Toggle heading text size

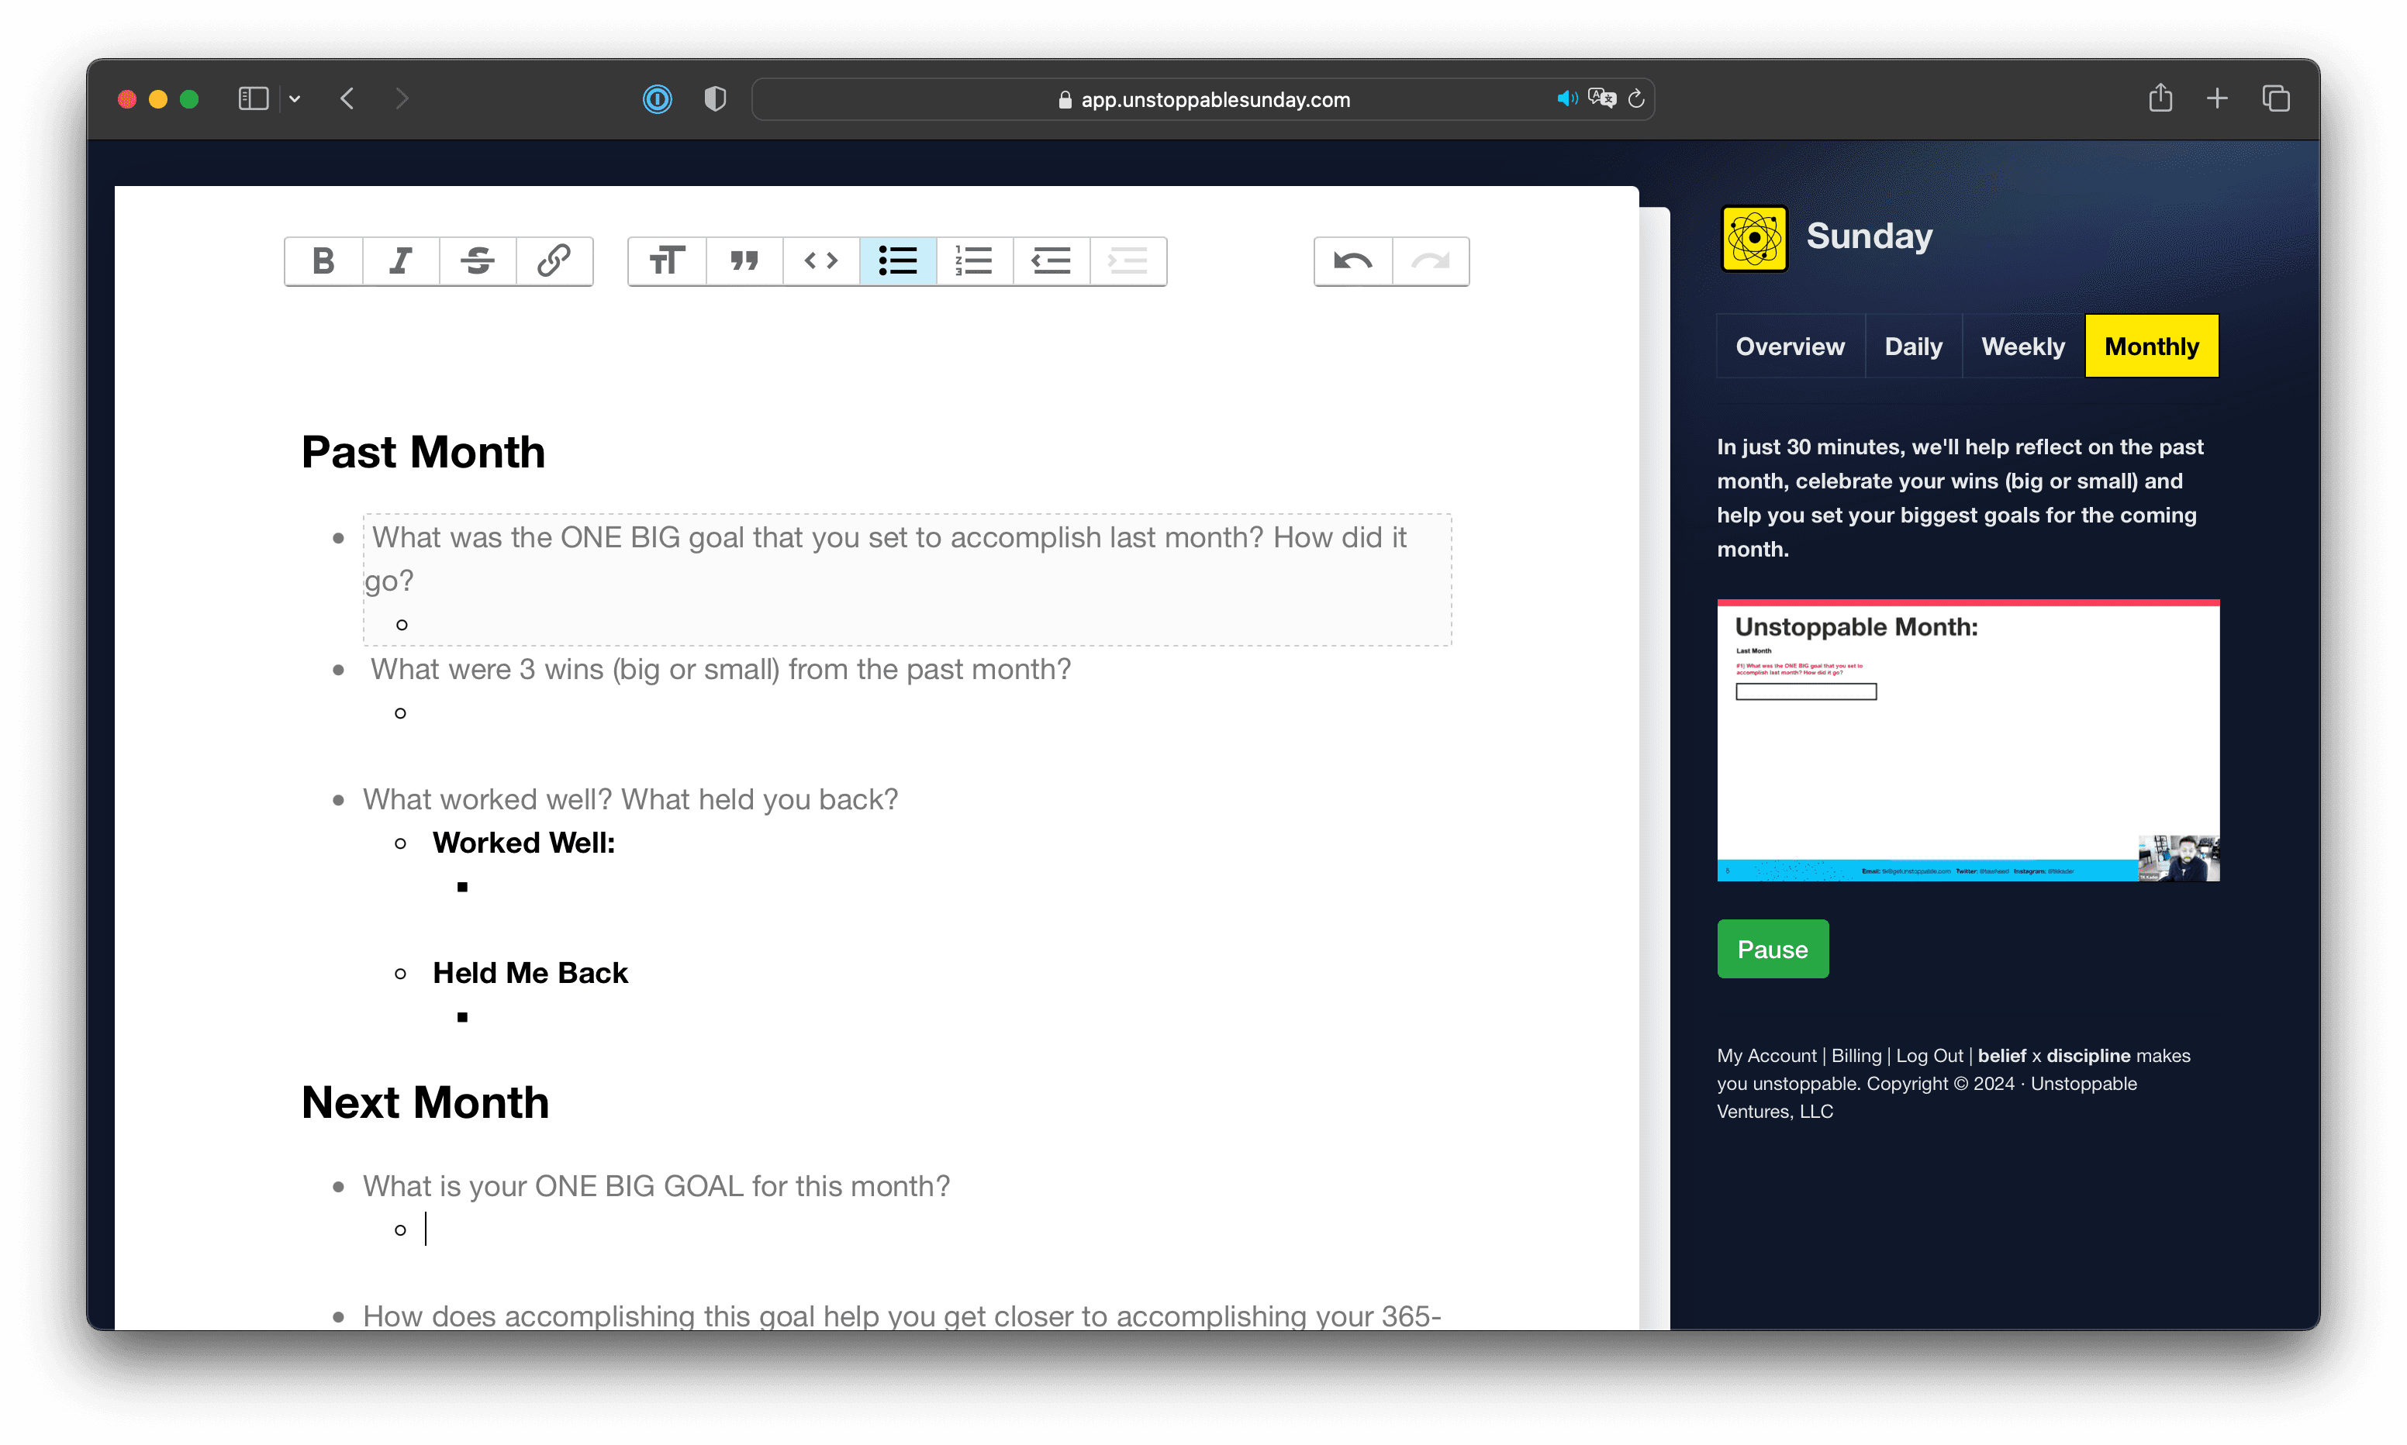(x=667, y=261)
